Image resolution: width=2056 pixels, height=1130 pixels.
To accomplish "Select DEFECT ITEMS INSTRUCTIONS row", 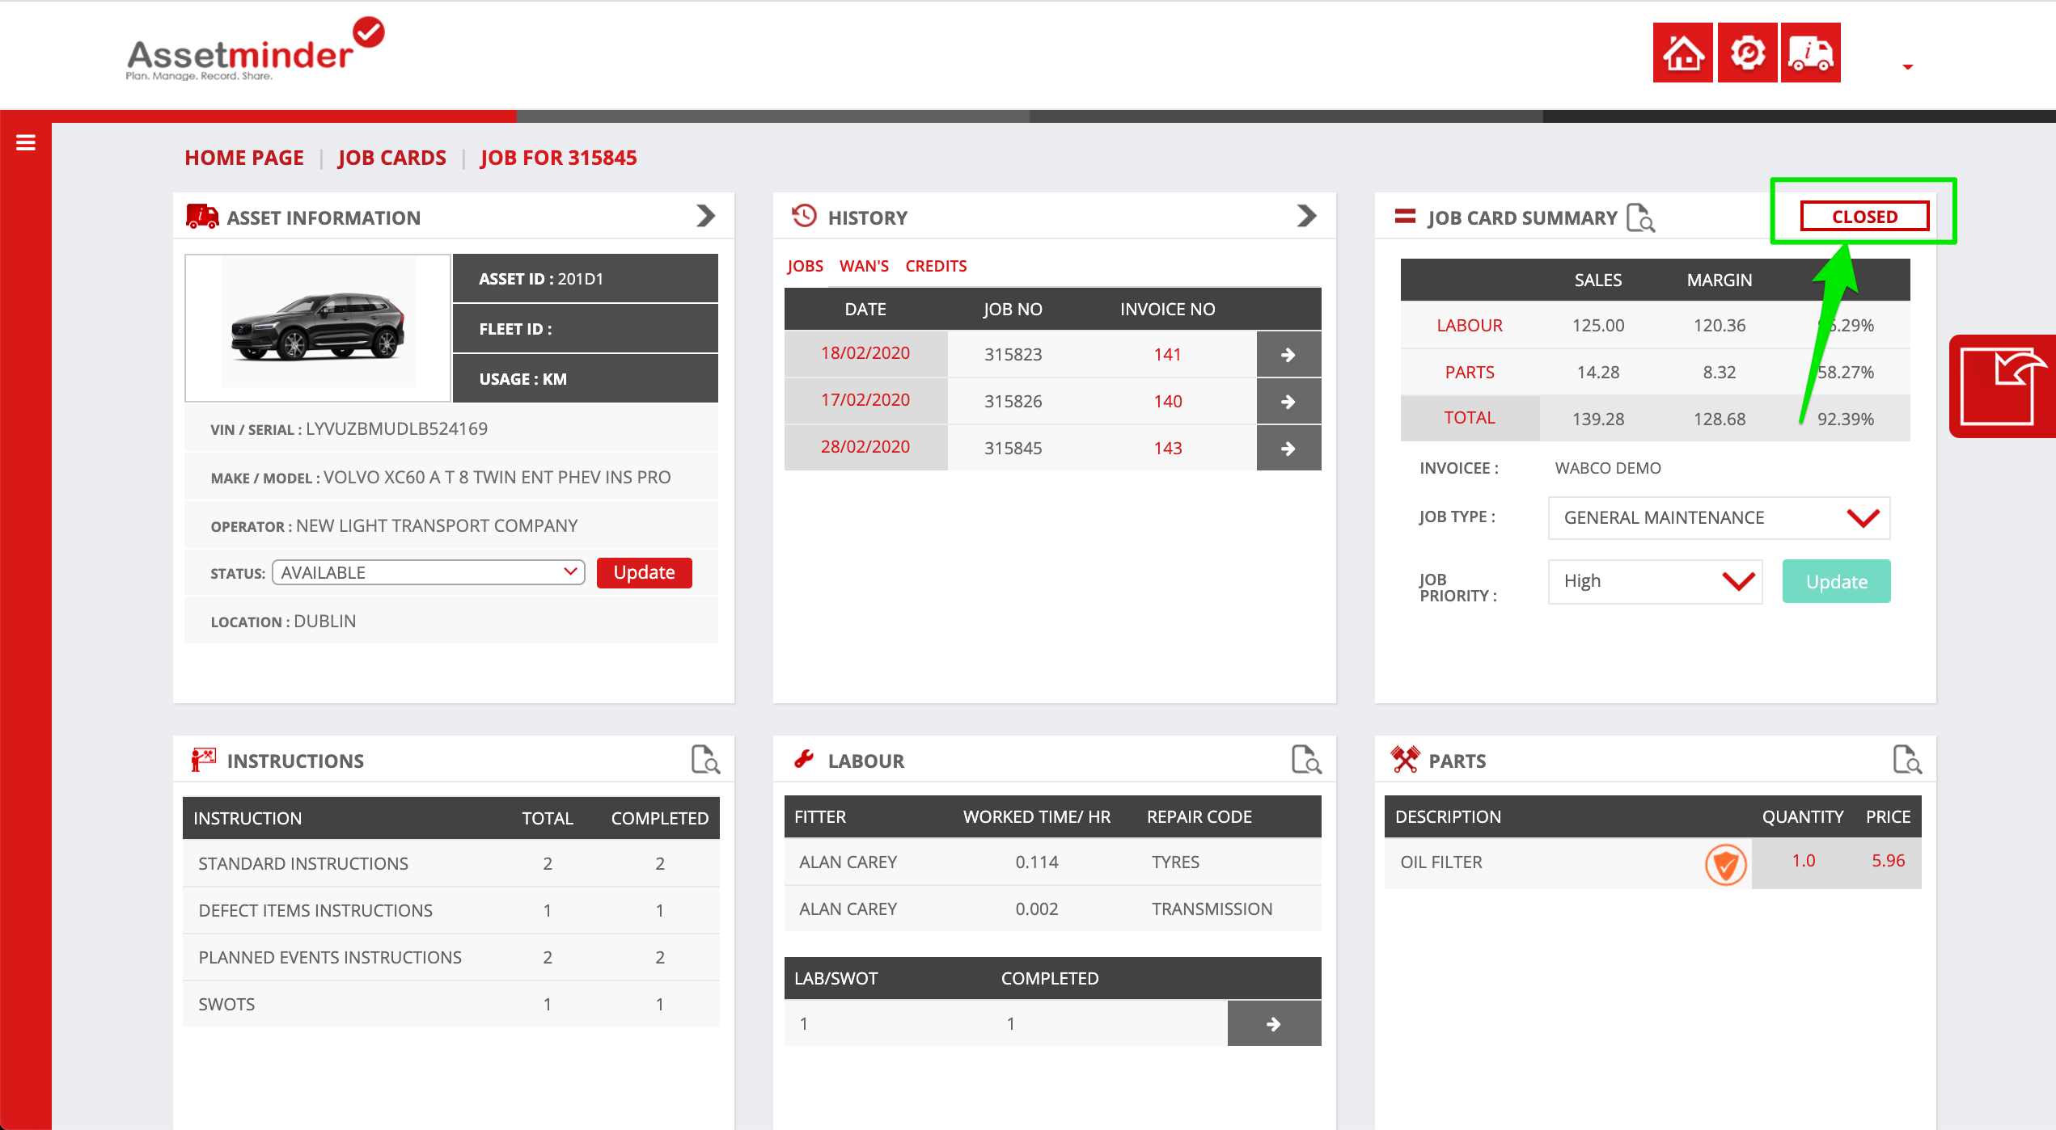I will [451, 910].
